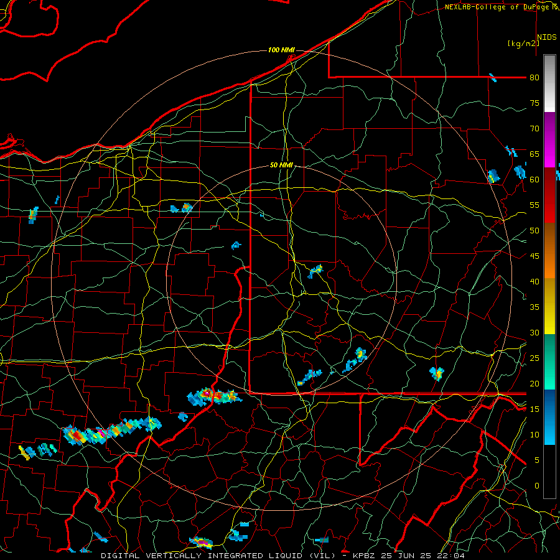Select the 45 value on the scale
560x560 pixels.
point(534,256)
